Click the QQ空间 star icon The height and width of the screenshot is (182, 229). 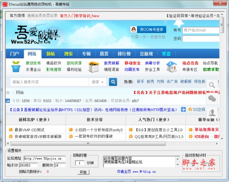[190, 109]
